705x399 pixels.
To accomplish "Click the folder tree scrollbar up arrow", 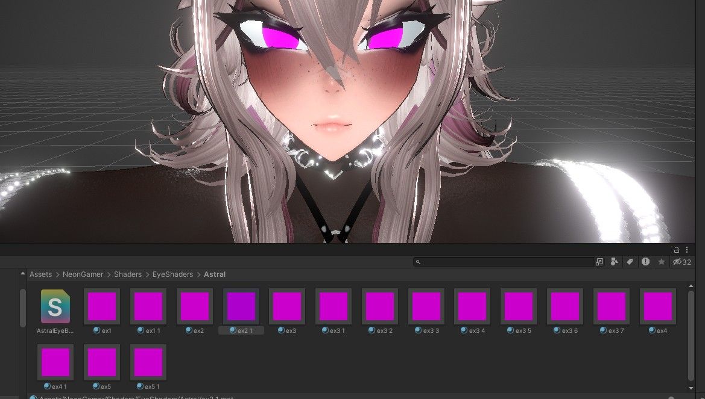I will [23, 273].
